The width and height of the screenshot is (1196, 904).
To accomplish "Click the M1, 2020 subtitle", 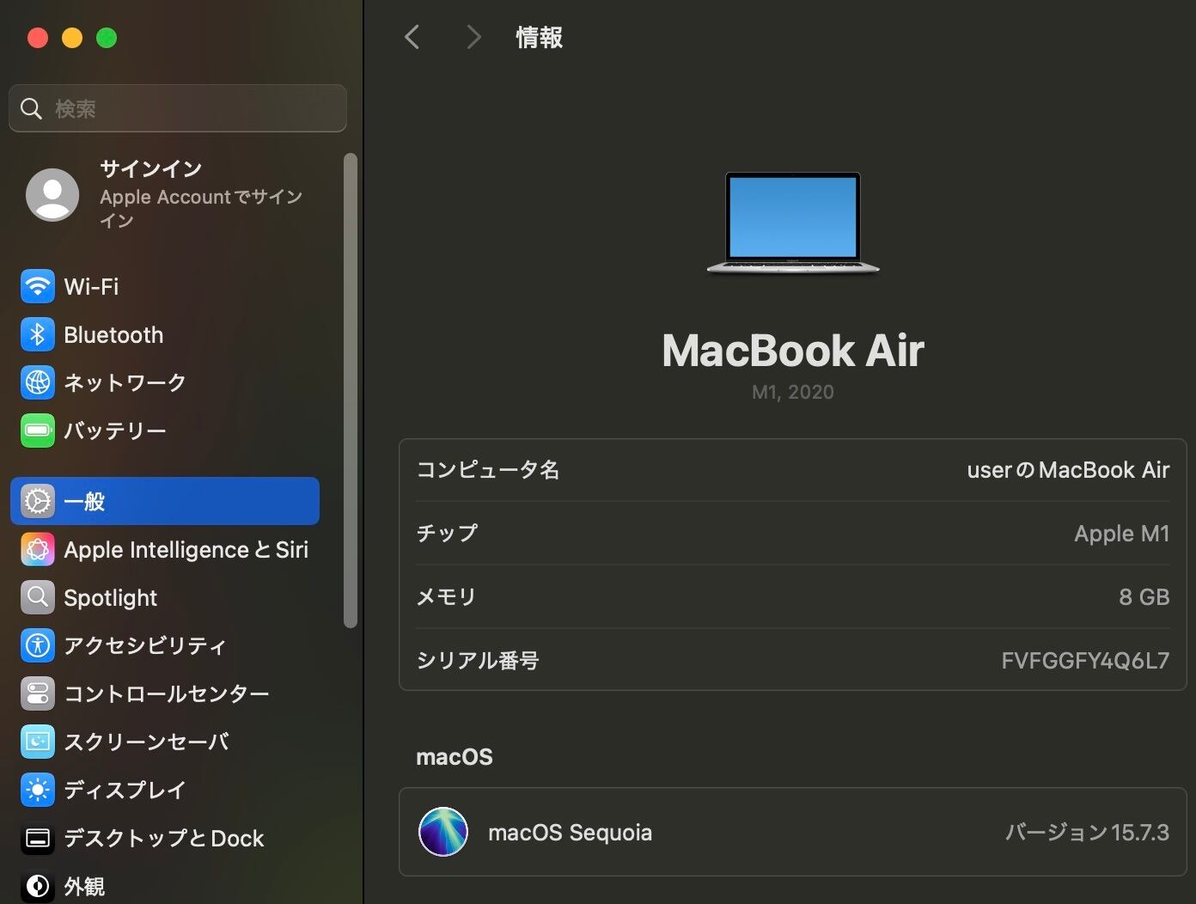I will pyautogui.click(x=793, y=392).
